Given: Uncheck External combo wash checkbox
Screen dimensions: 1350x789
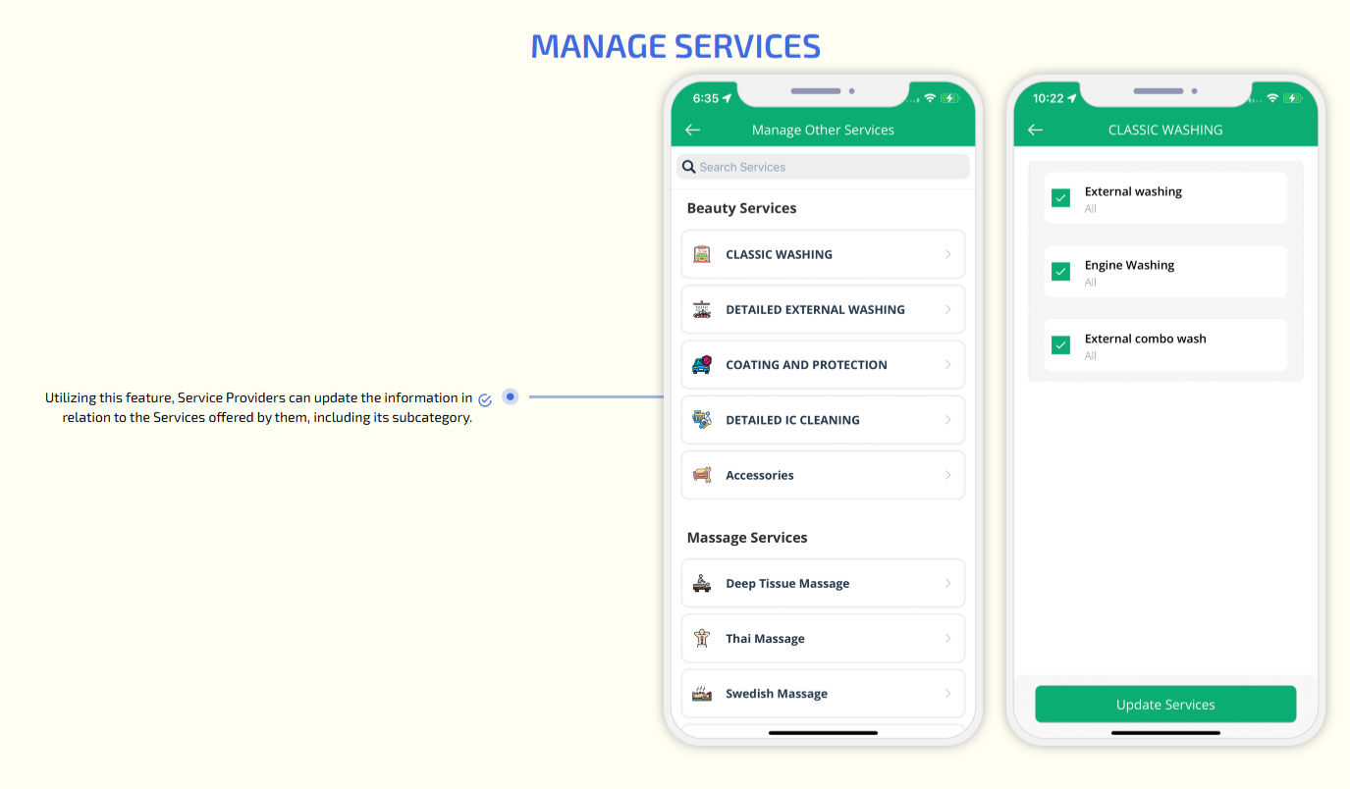Looking at the screenshot, I should [1060, 345].
